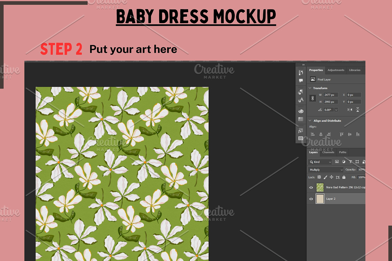The image size is (392, 261).
Task: Open the Multiply blend mode dropdown
Action: pos(326,170)
